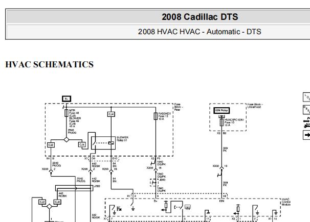Click the '442 RD/BK' label above CJ4

[x=63, y=195]
